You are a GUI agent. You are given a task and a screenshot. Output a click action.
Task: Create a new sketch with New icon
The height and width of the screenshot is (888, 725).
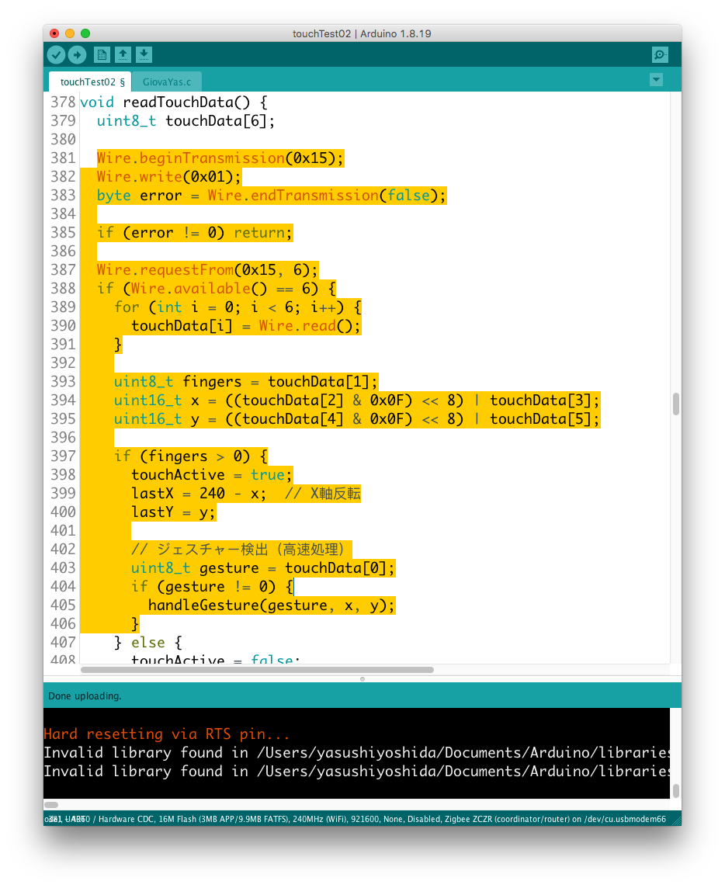coord(102,54)
